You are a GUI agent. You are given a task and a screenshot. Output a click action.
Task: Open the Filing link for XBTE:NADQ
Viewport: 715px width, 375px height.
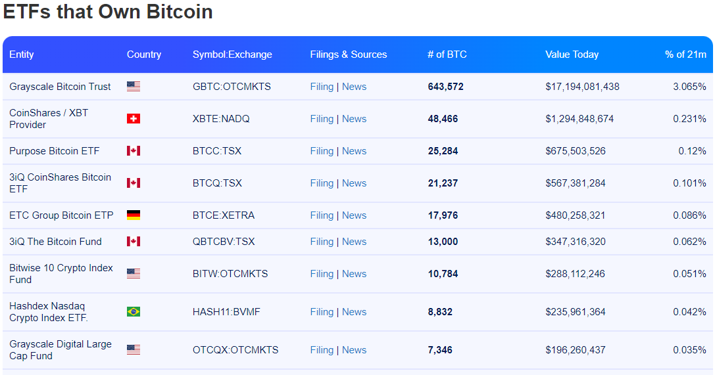pyautogui.click(x=322, y=119)
